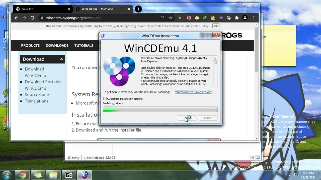Click the yellow doge face extension icon
The image size is (321, 180).
pyautogui.click(x=197, y=18)
